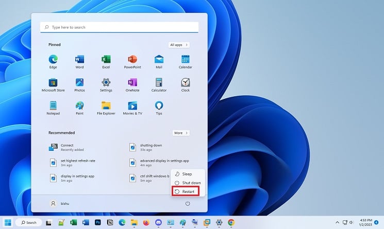The height and width of the screenshot is (229, 384).
Task: Open Notepad from pinned apps
Action: pos(53,108)
